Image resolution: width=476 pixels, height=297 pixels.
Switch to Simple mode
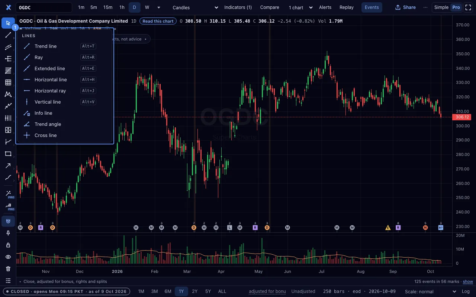coord(441,7)
